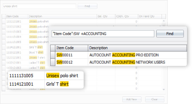192x104 pixels.
Task: Click AUTOCOUNT ACCOUNTING PRO EDITION description
Action: (124, 55)
